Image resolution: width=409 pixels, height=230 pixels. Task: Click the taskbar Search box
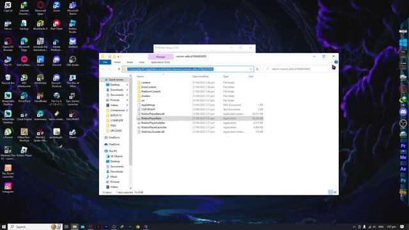click(35, 227)
